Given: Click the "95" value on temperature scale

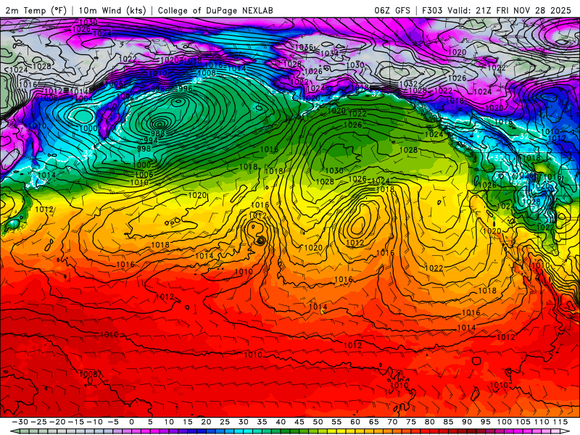Looking at the screenshot, I should (x=485, y=422).
